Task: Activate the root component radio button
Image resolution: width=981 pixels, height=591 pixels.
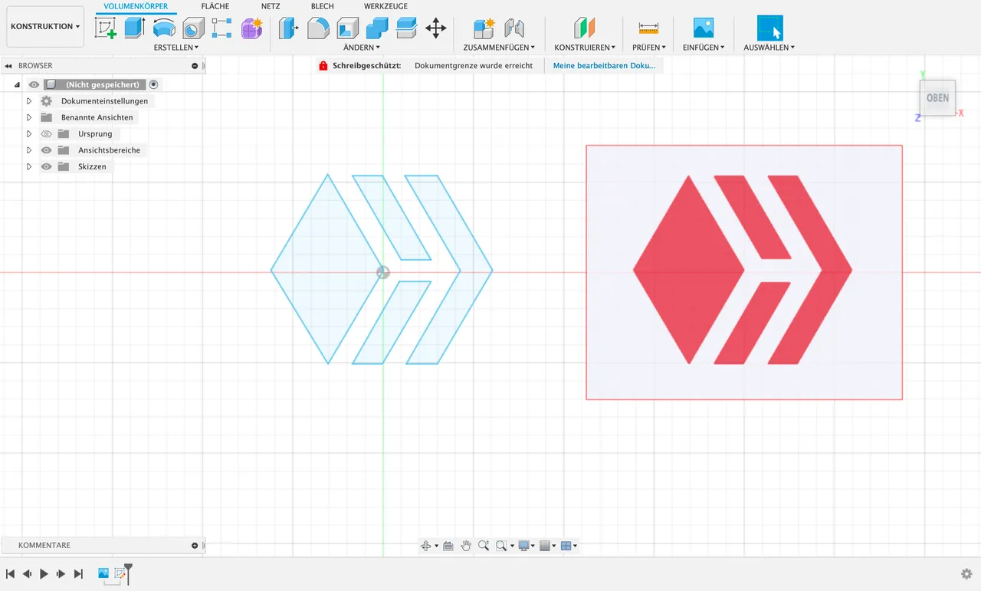Action: click(x=154, y=84)
